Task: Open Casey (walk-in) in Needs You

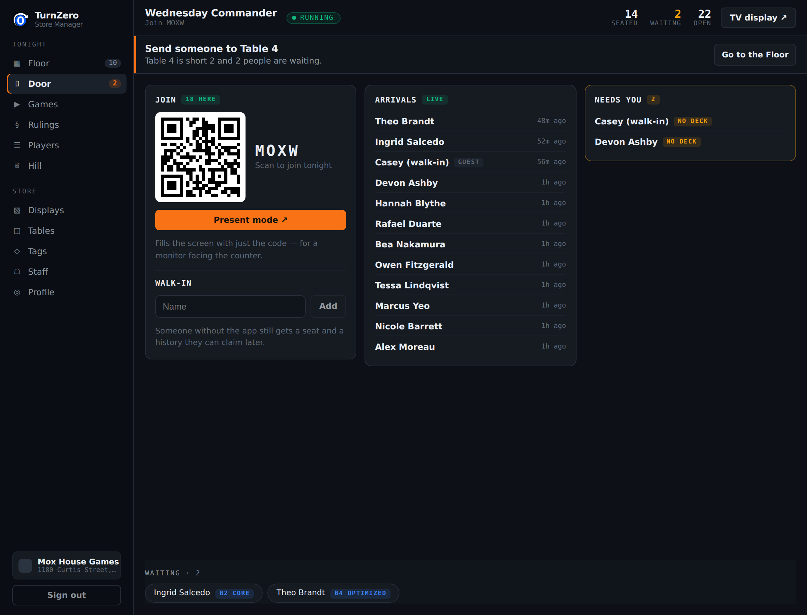Action: (x=690, y=121)
